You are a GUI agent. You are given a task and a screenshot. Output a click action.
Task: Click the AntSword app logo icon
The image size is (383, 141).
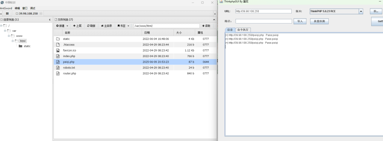click(x=2, y=3)
